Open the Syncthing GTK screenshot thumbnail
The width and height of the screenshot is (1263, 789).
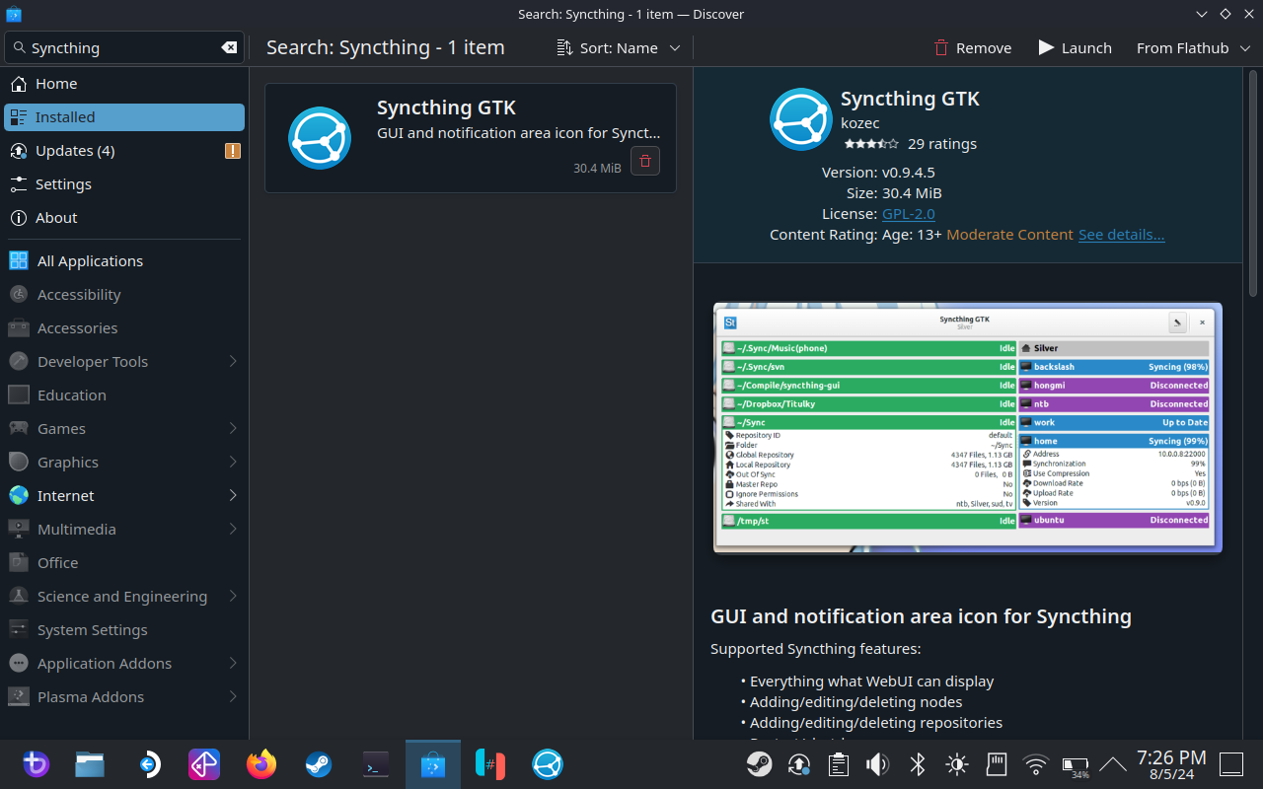(967, 428)
